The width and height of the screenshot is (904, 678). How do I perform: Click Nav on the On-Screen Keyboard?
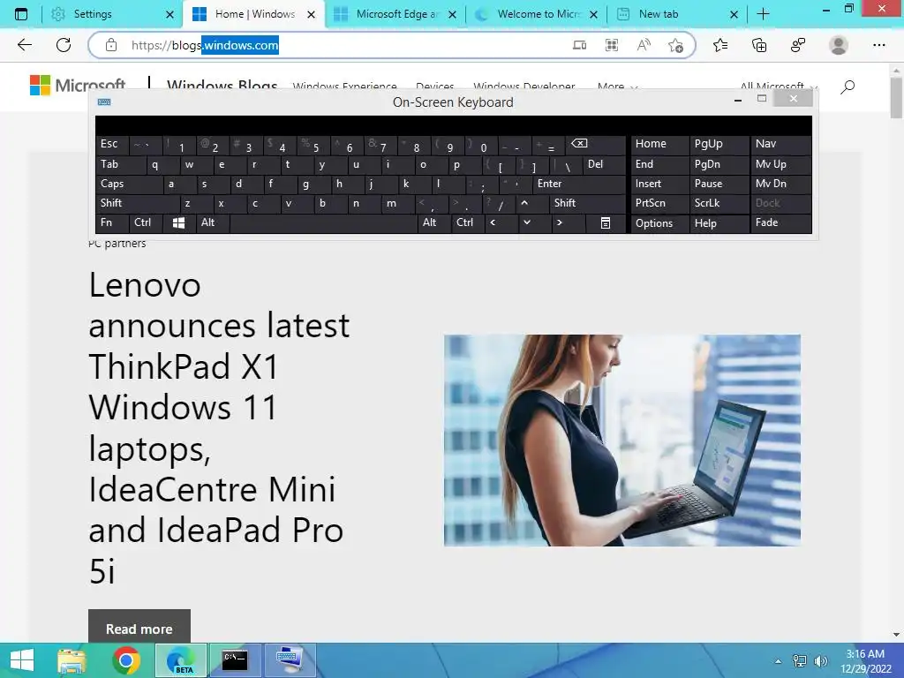(x=780, y=144)
